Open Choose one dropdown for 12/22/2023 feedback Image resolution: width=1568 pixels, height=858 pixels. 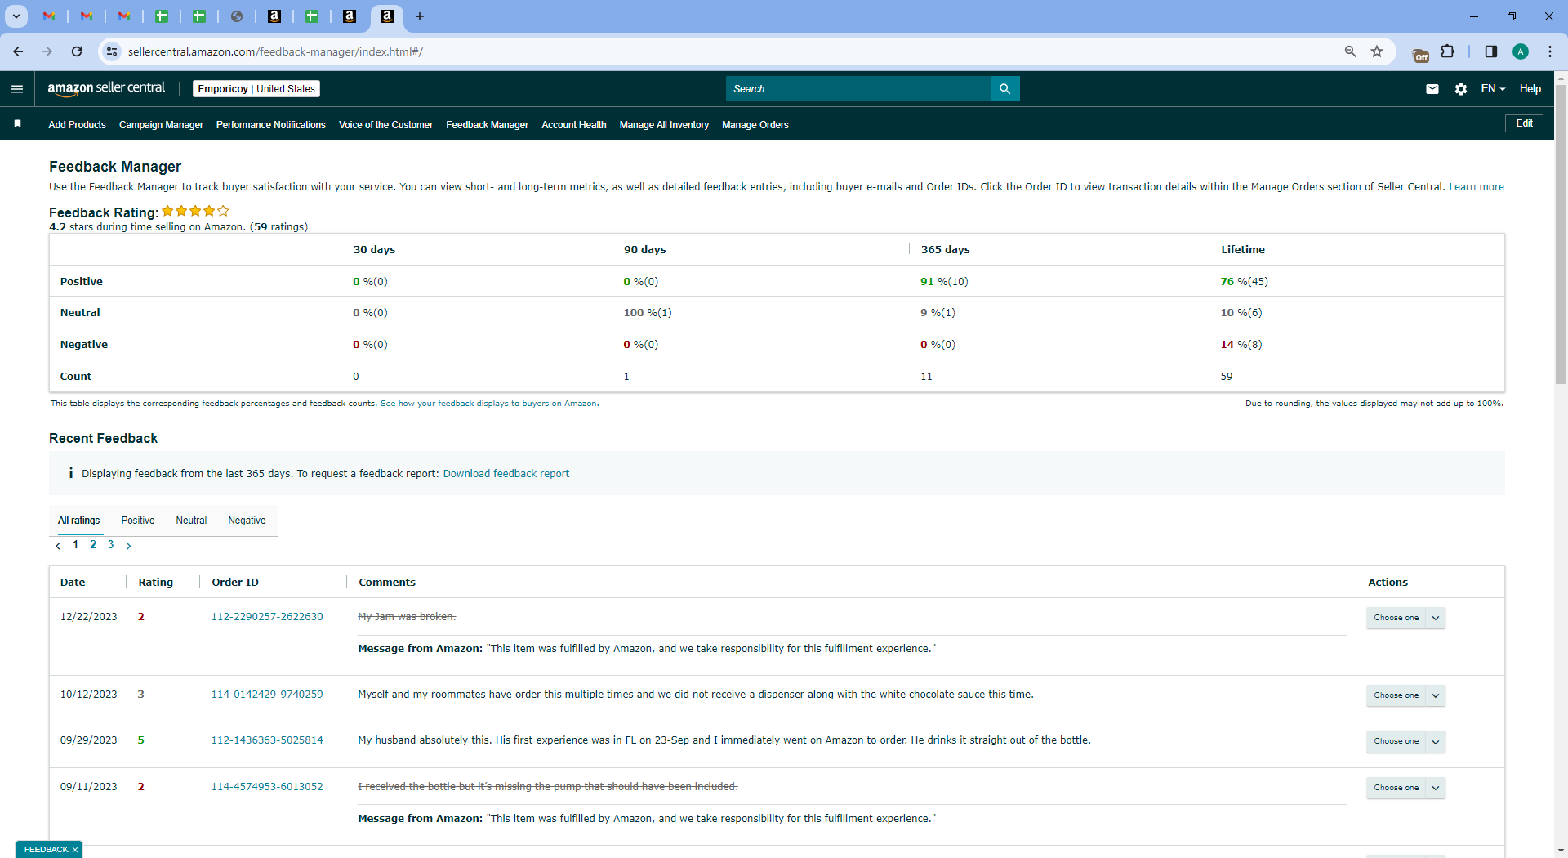tap(1405, 618)
